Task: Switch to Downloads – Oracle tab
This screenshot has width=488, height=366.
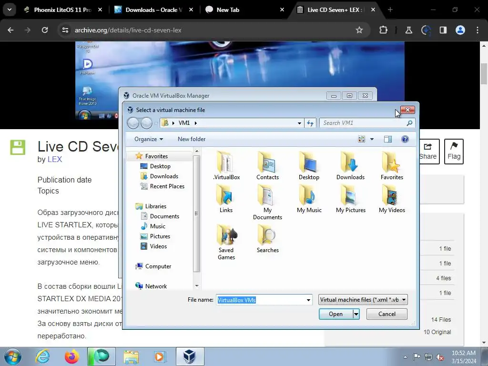Action: [x=154, y=10]
